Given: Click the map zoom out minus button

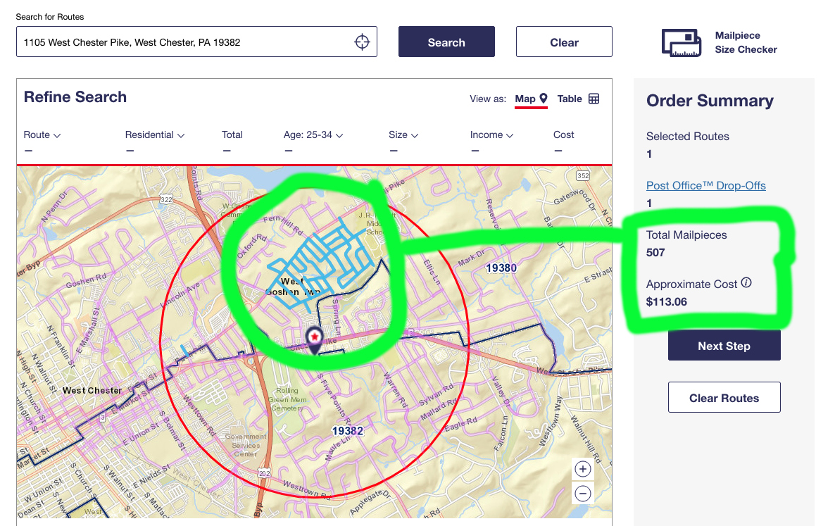Looking at the screenshot, I should (582, 494).
